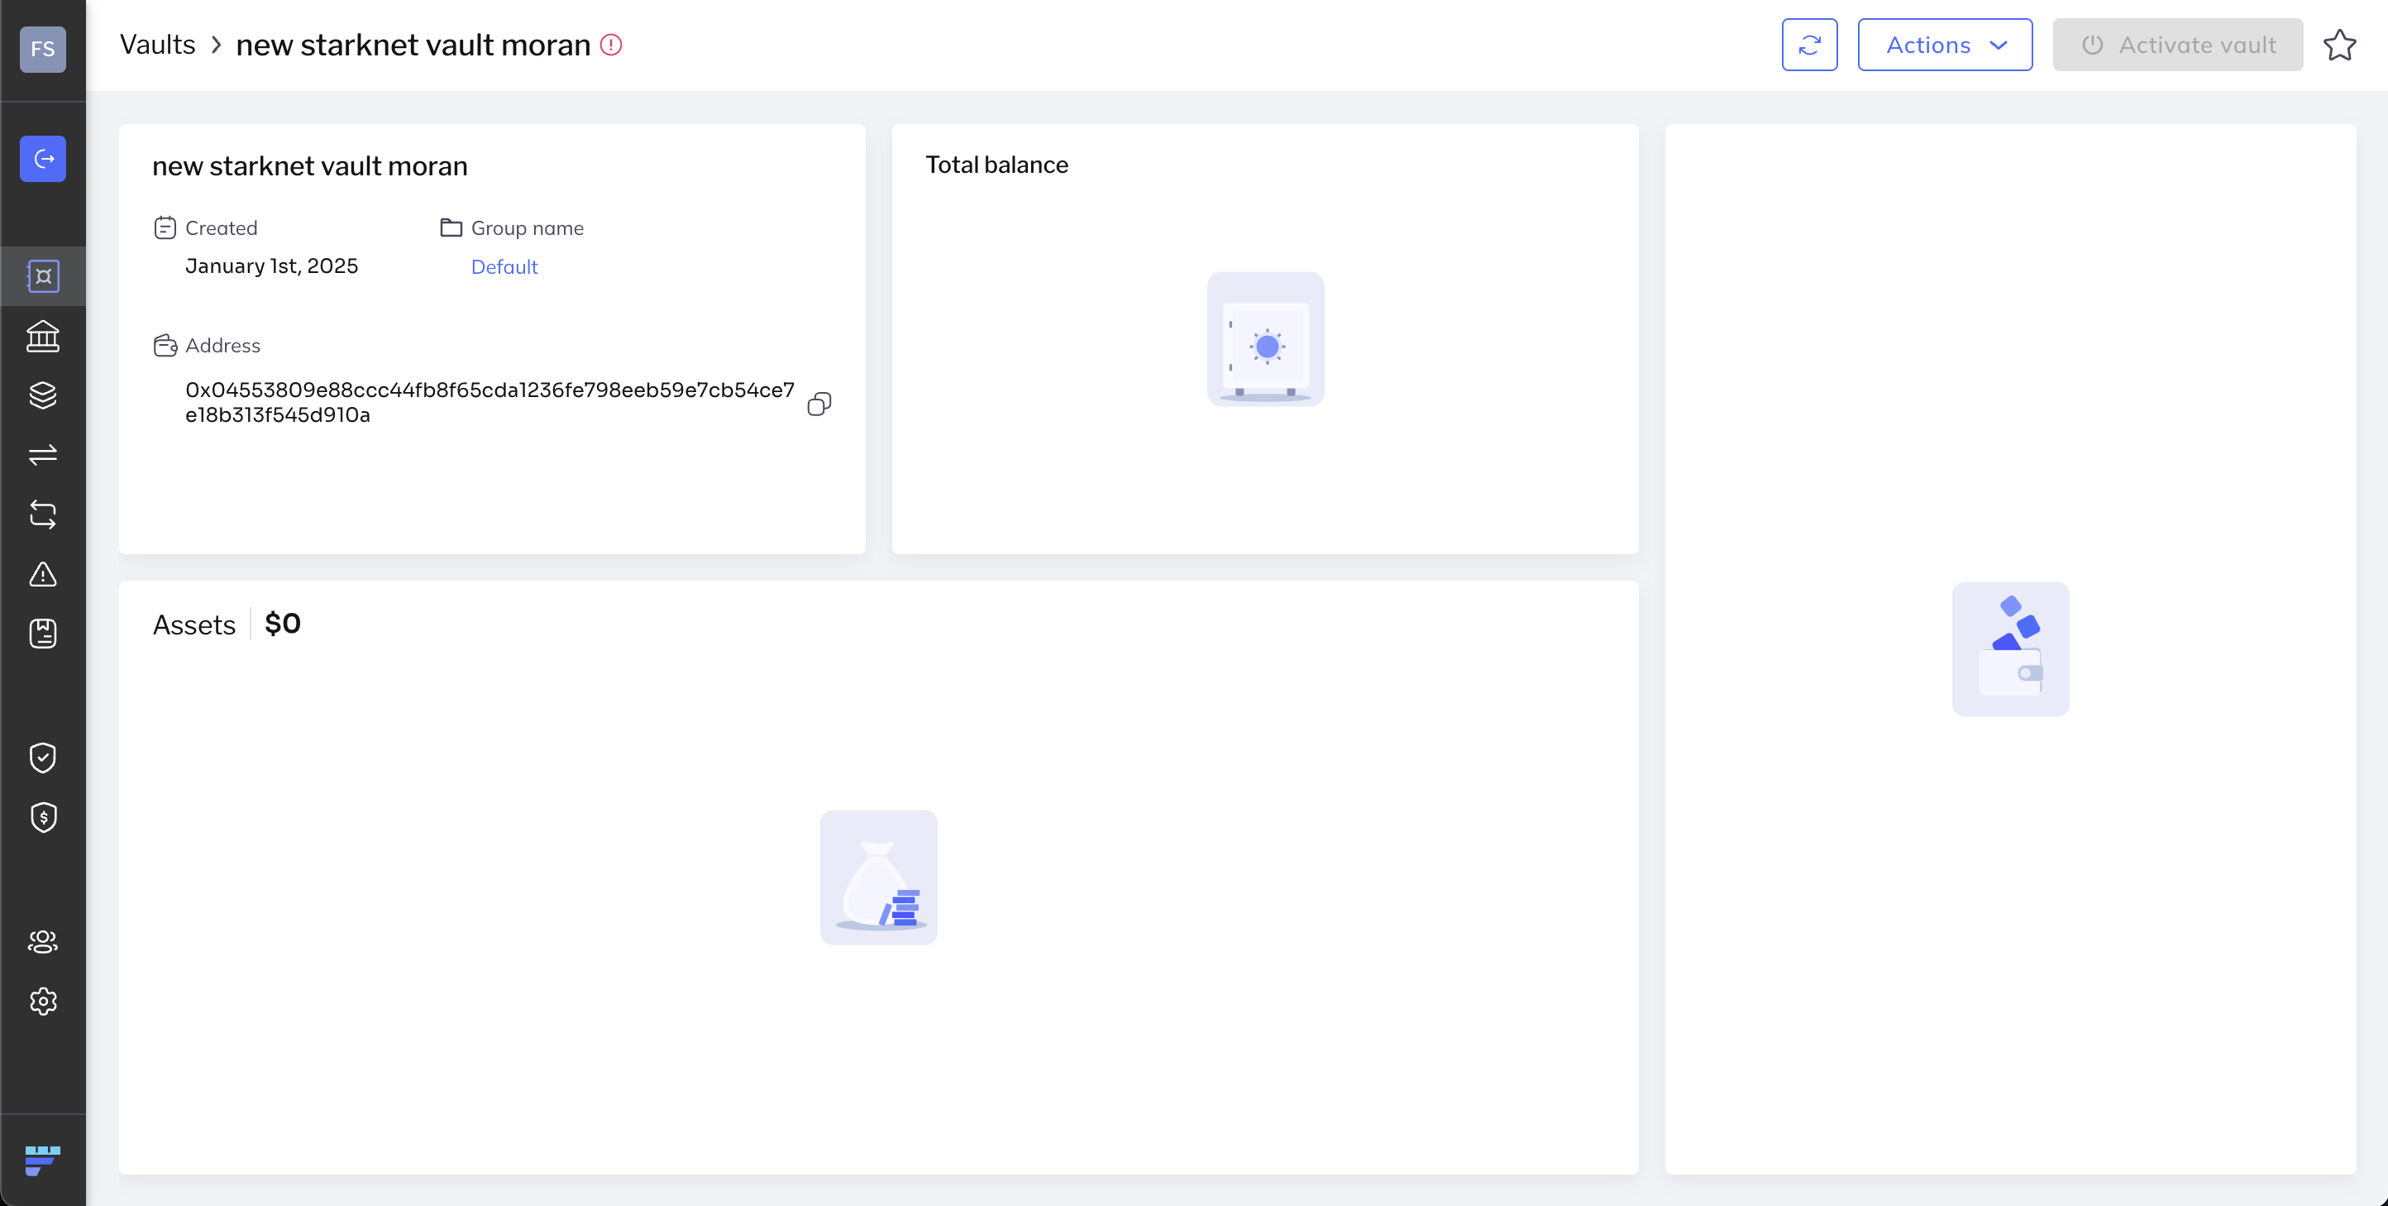Open the users sidebar icon
The height and width of the screenshot is (1206, 2388).
tap(43, 941)
